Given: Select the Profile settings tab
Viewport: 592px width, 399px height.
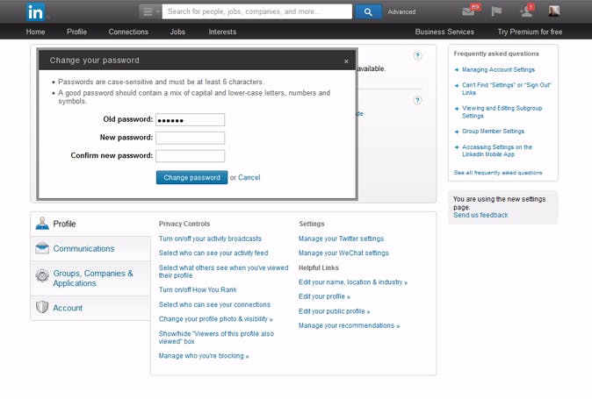Looking at the screenshot, I should click(x=90, y=224).
